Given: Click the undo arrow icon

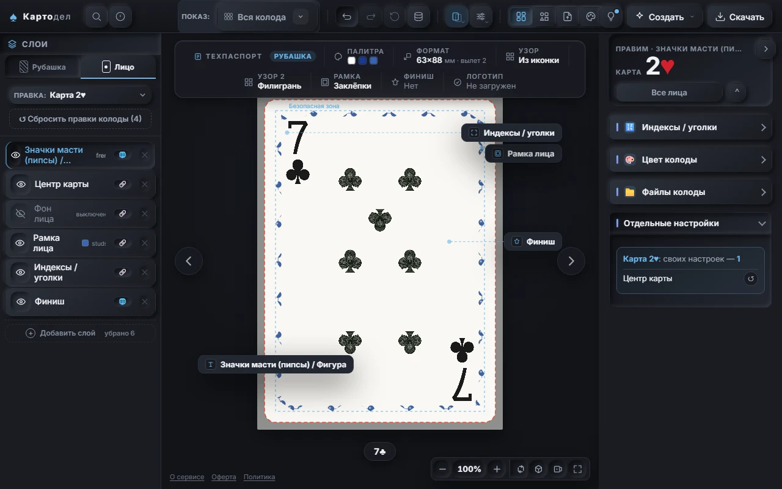Looking at the screenshot, I should coord(347,17).
